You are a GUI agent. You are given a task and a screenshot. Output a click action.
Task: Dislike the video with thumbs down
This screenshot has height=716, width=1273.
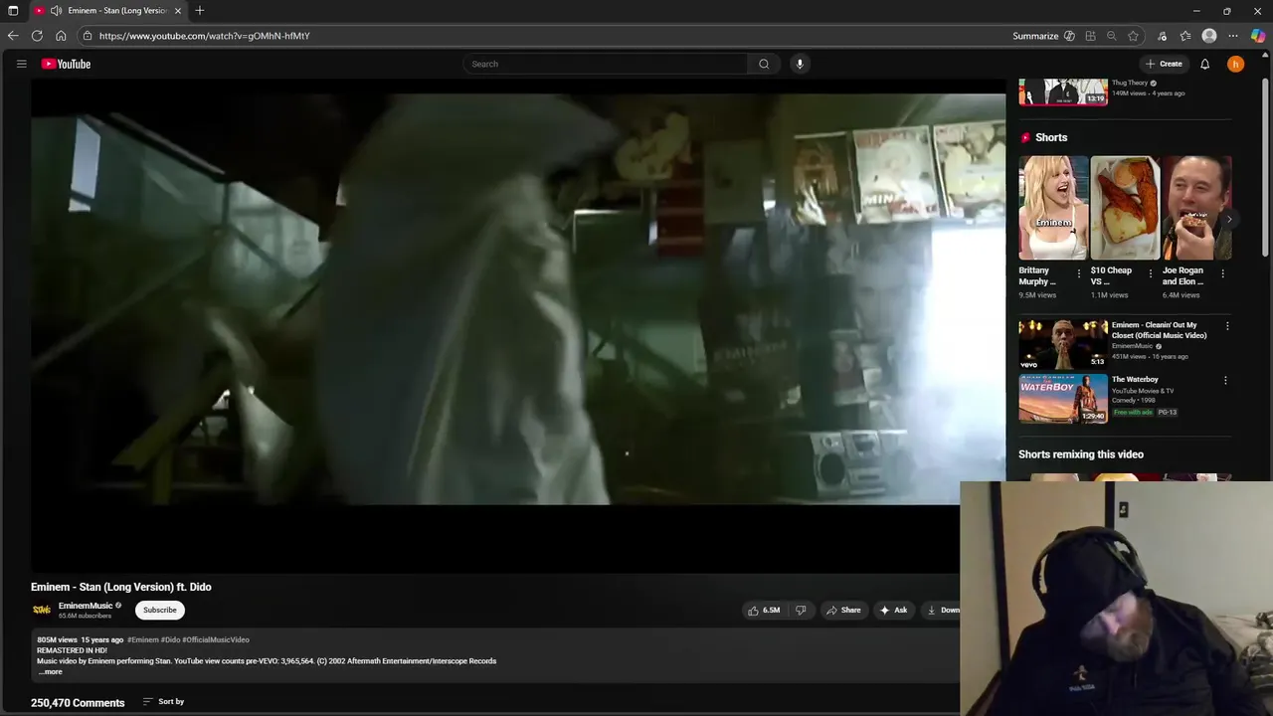pyautogui.click(x=801, y=610)
